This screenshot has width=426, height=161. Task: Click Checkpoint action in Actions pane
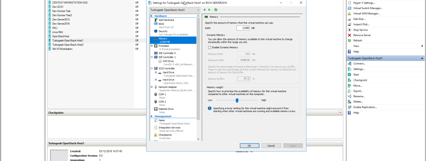coord(360,80)
